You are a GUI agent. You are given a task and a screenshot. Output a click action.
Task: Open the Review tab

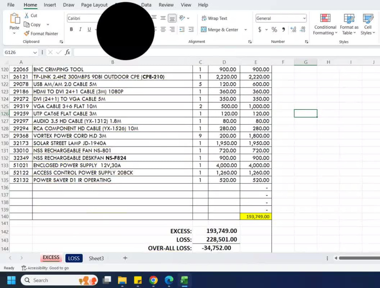(x=166, y=5)
